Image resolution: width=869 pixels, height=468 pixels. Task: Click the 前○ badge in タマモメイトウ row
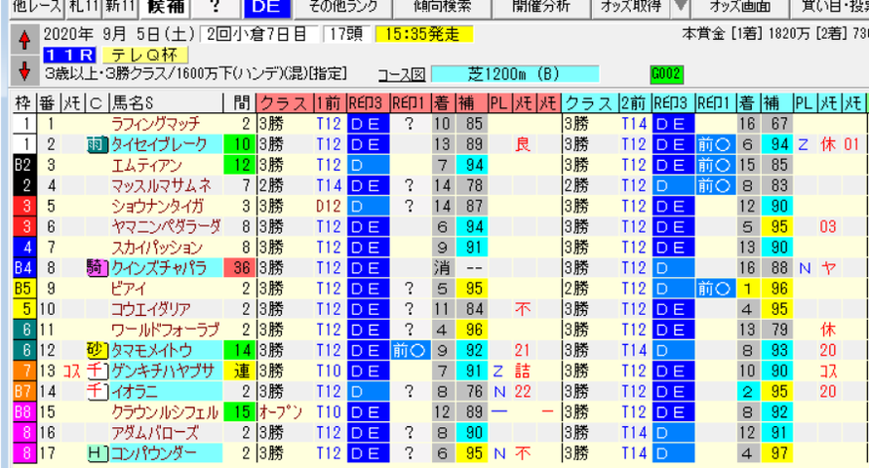pyautogui.click(x=410, y=351)
